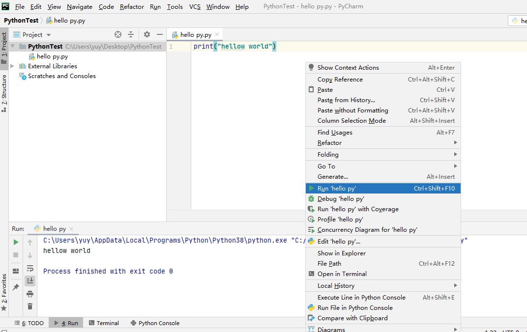This screenshot has width=527, height=332.
Task: Select Profile 'hello py'
Action: [x=383, y=219]
